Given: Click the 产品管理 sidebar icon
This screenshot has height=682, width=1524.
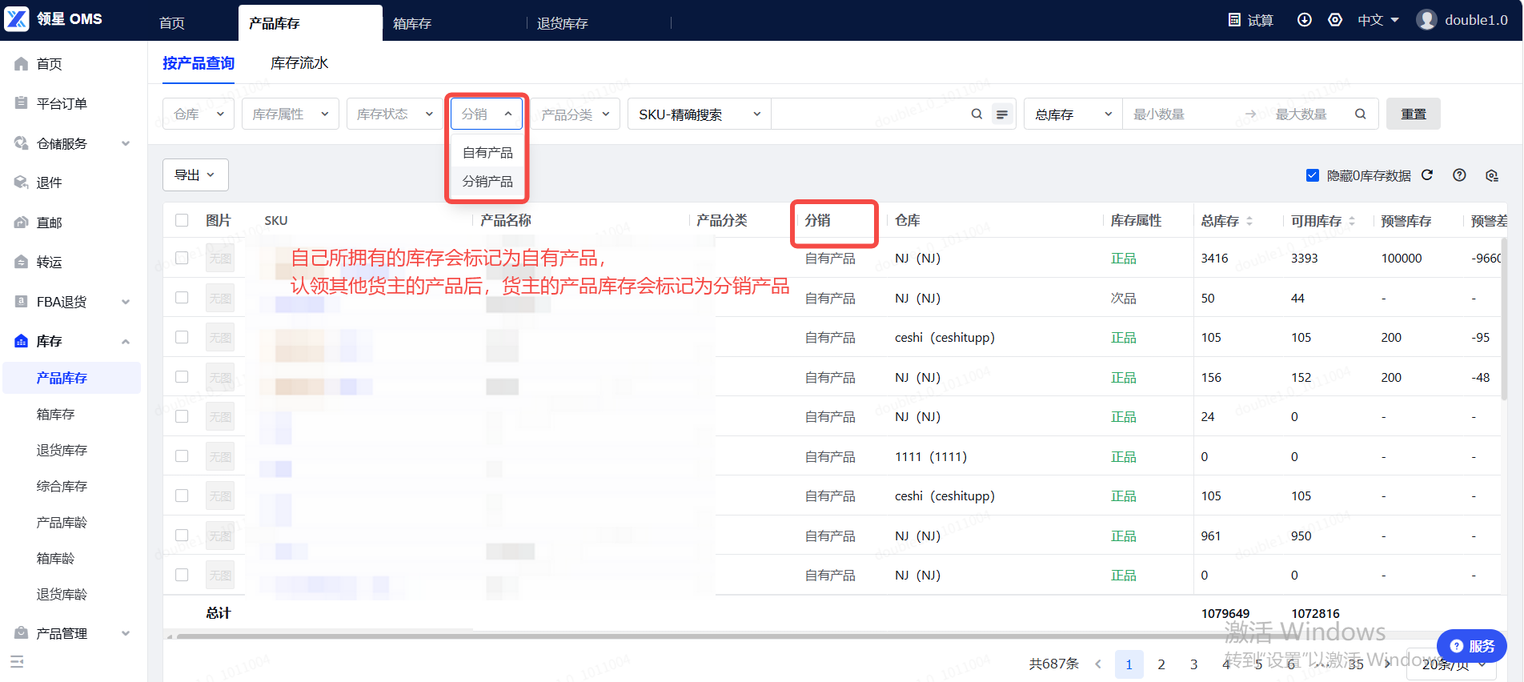Looking at the screenshot, I should (21, 633).
